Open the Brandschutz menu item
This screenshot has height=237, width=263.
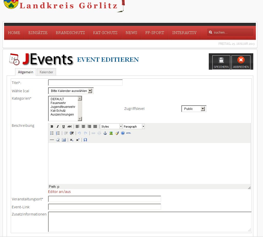70,33
